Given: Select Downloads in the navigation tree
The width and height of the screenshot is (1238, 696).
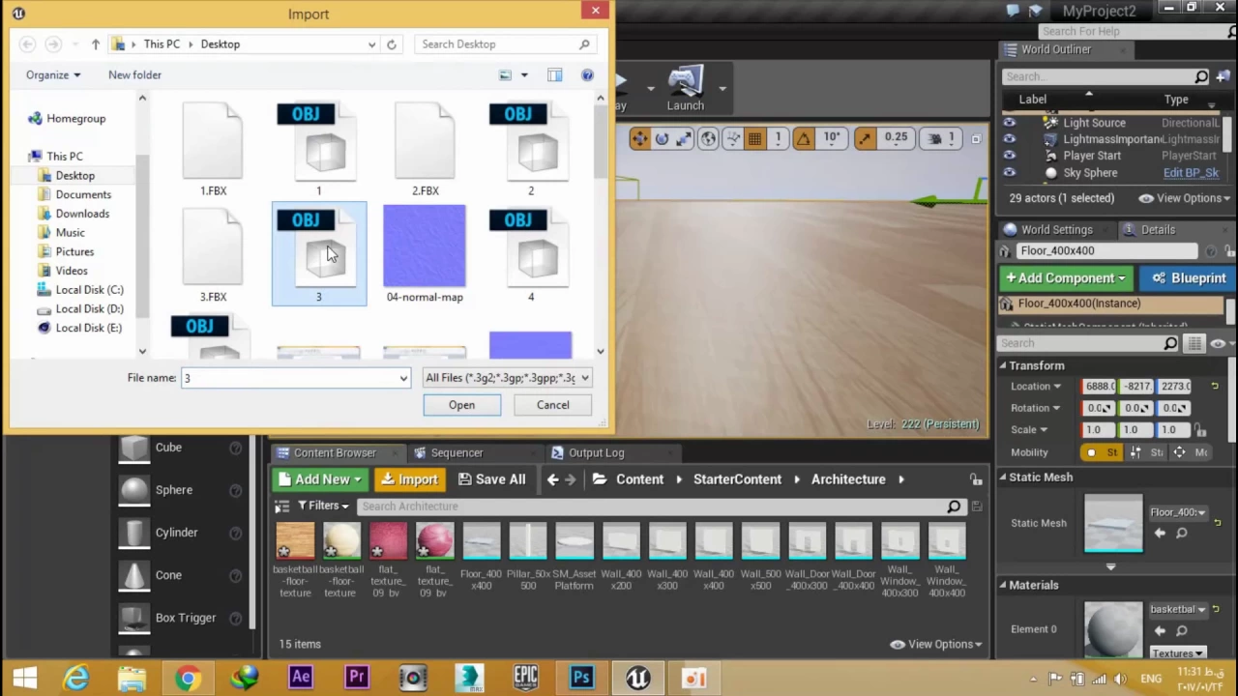Looking at the screenshot, I should pyautogui.click(x=82, y=214).
